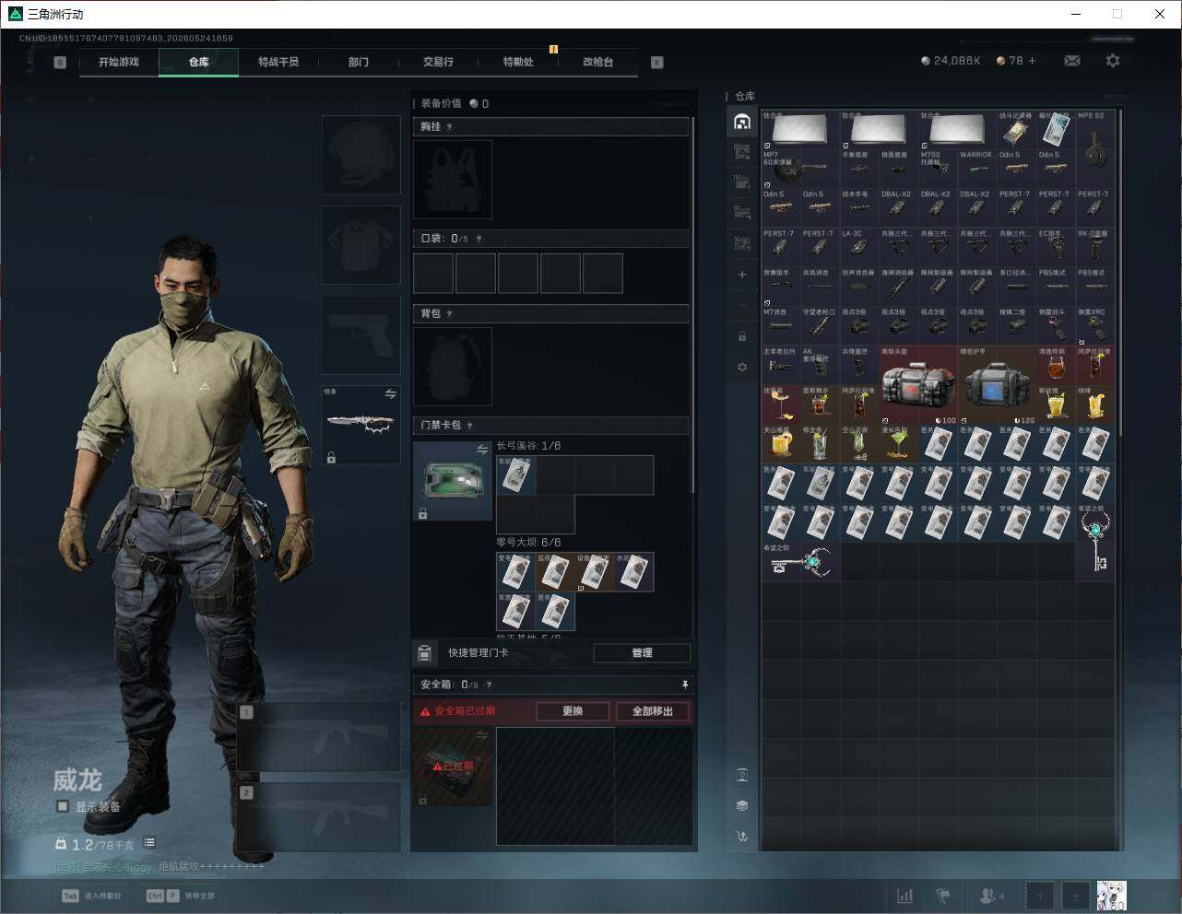
Task: Select the 棱镜二倍 scope
Action: pos(1016,325)
